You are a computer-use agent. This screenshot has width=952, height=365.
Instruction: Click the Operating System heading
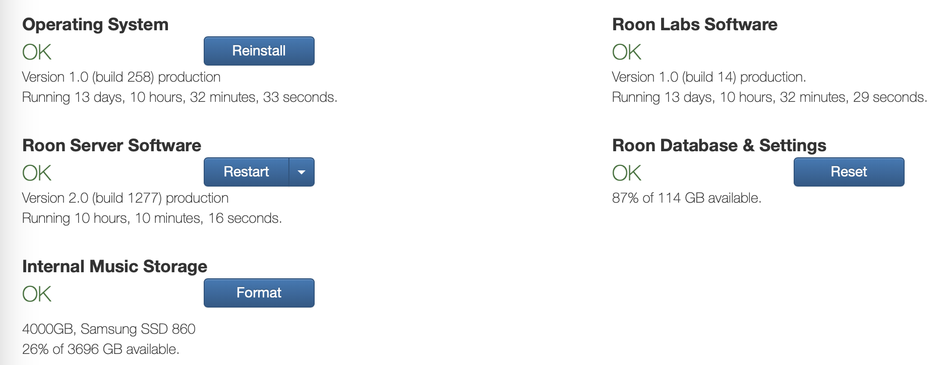pyautogui.click(x=95, y=24)
